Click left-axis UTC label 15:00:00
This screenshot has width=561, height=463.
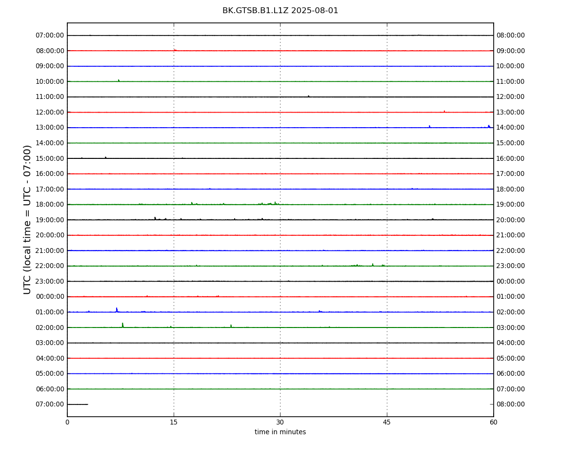pyautogui.click(x=50, y=158)
